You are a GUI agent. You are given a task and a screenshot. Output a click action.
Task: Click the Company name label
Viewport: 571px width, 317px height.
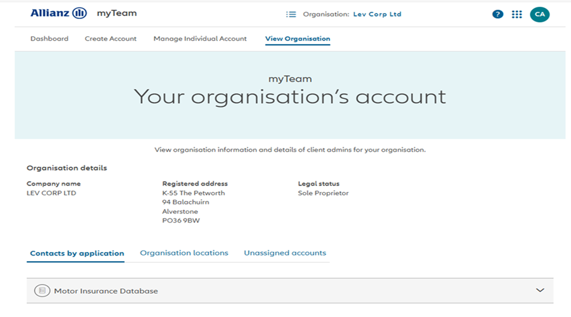coord(54,184)
